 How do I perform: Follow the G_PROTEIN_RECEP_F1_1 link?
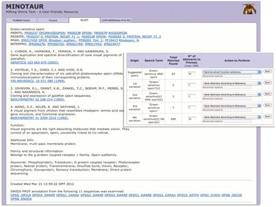pos(60,37)
